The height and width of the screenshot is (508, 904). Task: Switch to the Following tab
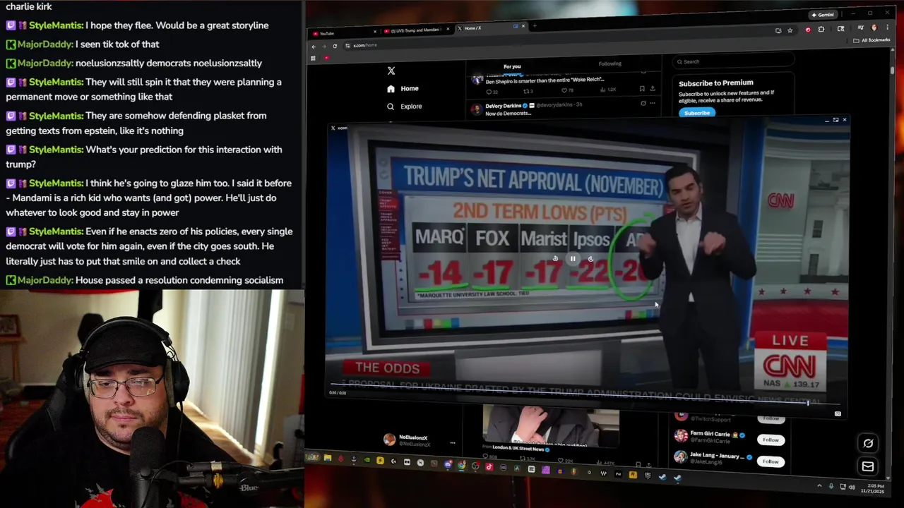[x=610, y=64]
